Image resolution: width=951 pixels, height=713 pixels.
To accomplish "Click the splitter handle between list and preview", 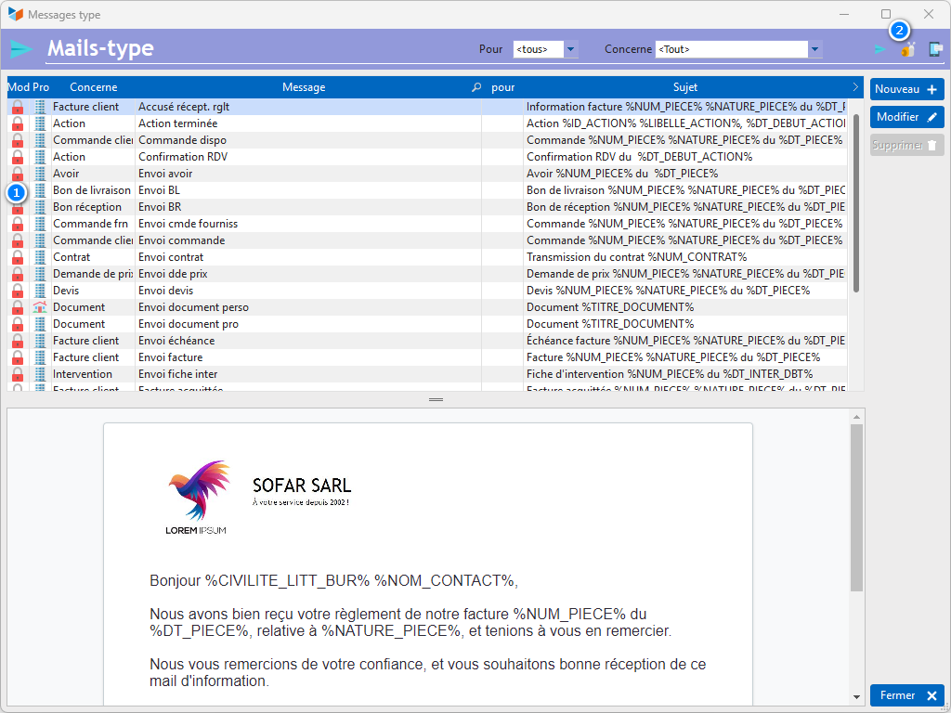I will point(436,399).
